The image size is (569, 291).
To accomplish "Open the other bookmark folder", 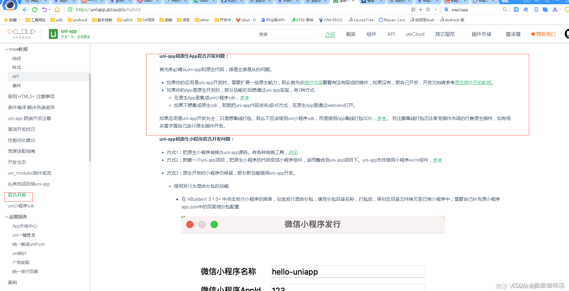I will [202, 20].
